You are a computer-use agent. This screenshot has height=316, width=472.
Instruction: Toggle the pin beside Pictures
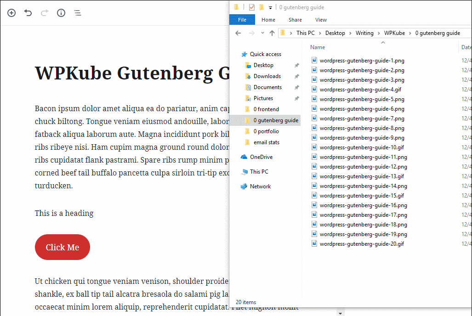tap(297, 98)
